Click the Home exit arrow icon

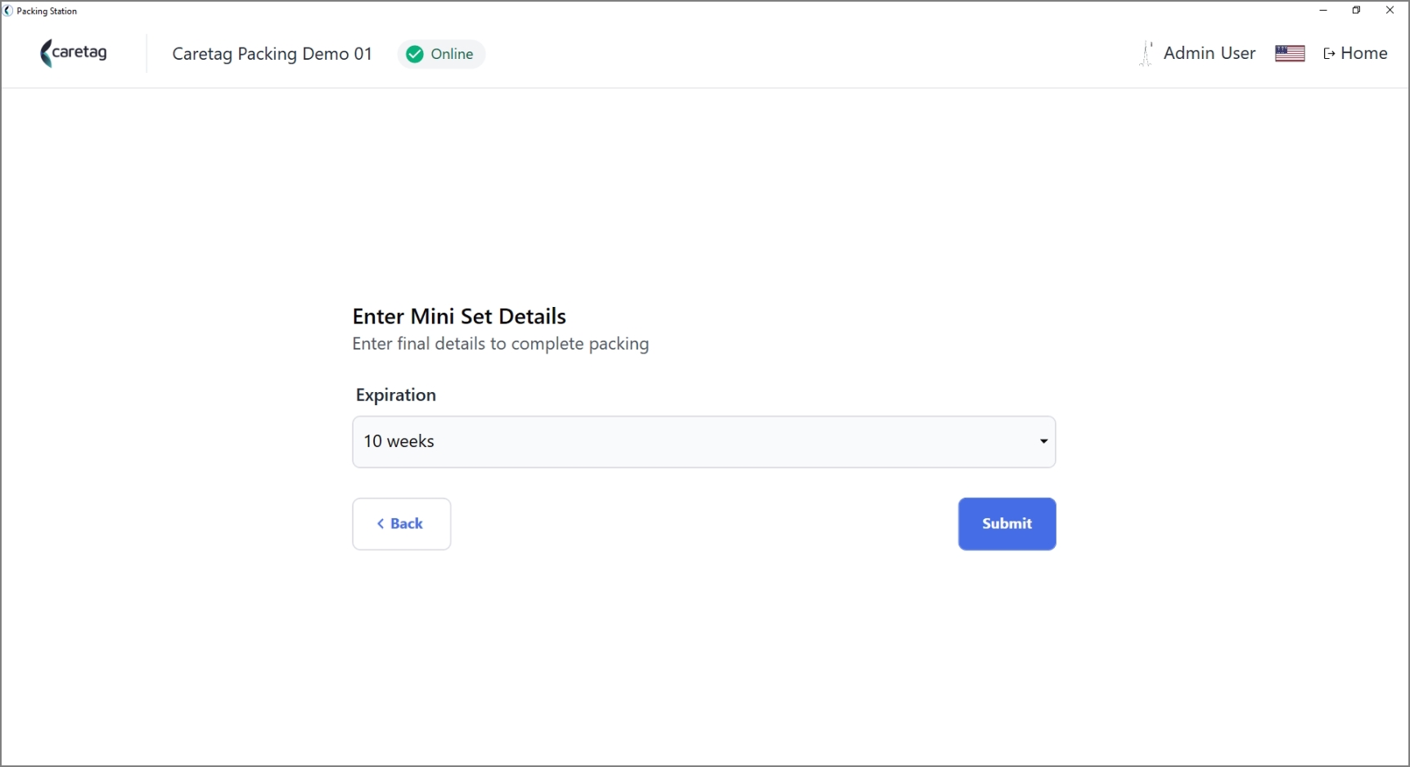pyautogui.click(x=1329, y=54)
